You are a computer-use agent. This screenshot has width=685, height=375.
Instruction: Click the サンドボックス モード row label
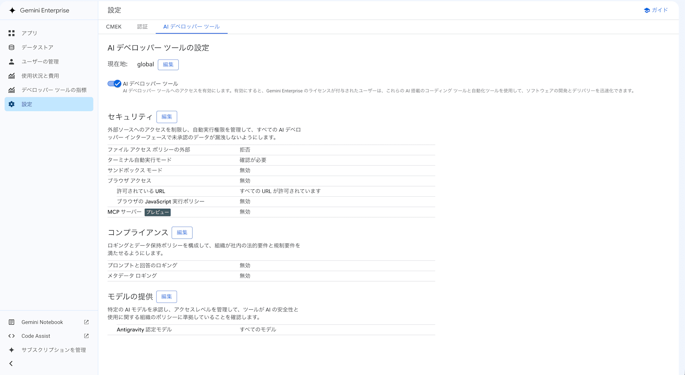135,170
